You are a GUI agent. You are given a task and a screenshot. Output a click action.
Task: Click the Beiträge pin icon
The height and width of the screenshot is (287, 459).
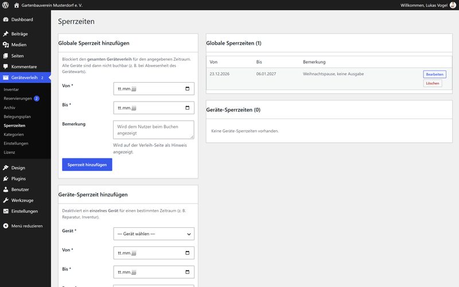point(6,34)
